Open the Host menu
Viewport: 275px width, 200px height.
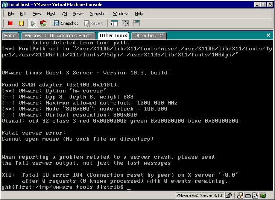(x=51, y=14)
